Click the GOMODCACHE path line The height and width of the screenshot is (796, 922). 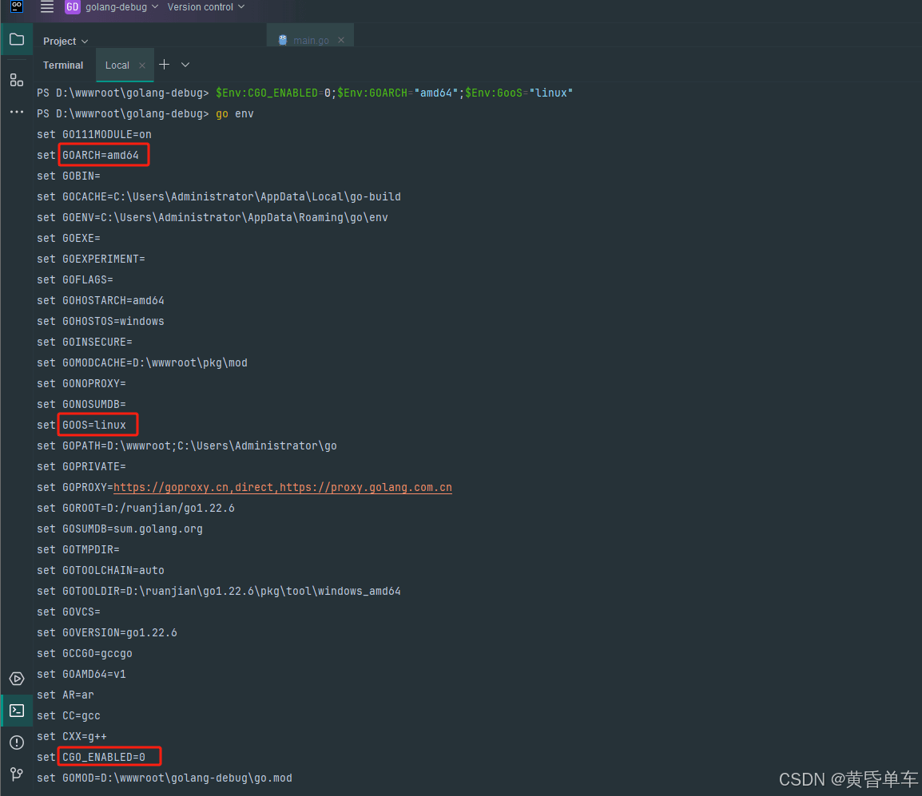click(x=142, y=362)
